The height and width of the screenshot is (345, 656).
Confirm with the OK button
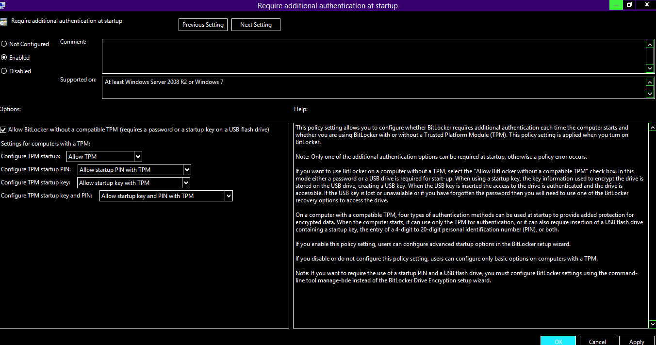(558, 341)
